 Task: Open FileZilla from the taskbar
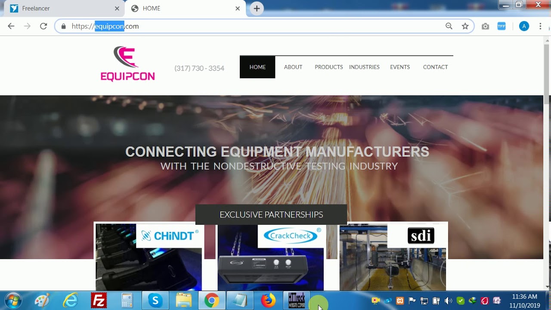point(99,301)
